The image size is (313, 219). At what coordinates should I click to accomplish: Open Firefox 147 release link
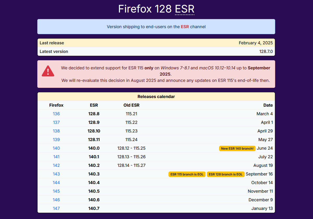[x=56, y=208]
